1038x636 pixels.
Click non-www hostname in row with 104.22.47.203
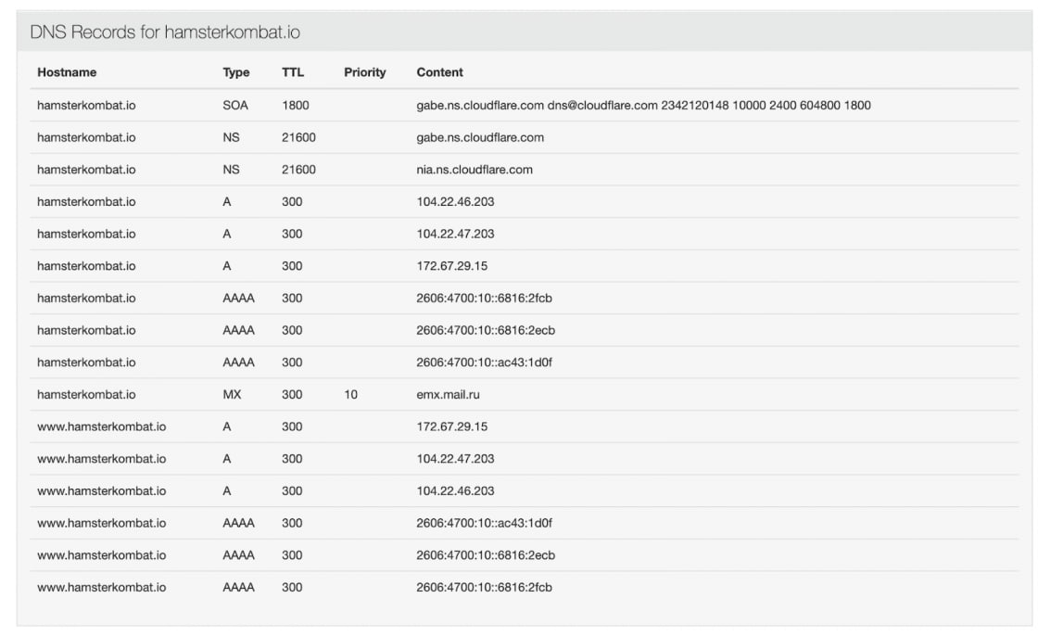click(86, 234)
